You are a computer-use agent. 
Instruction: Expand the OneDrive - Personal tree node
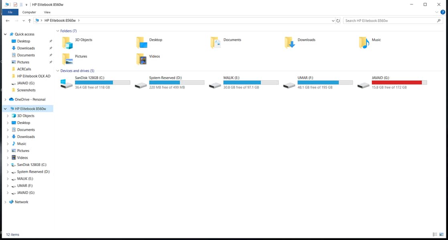click(x=5, y=100)
